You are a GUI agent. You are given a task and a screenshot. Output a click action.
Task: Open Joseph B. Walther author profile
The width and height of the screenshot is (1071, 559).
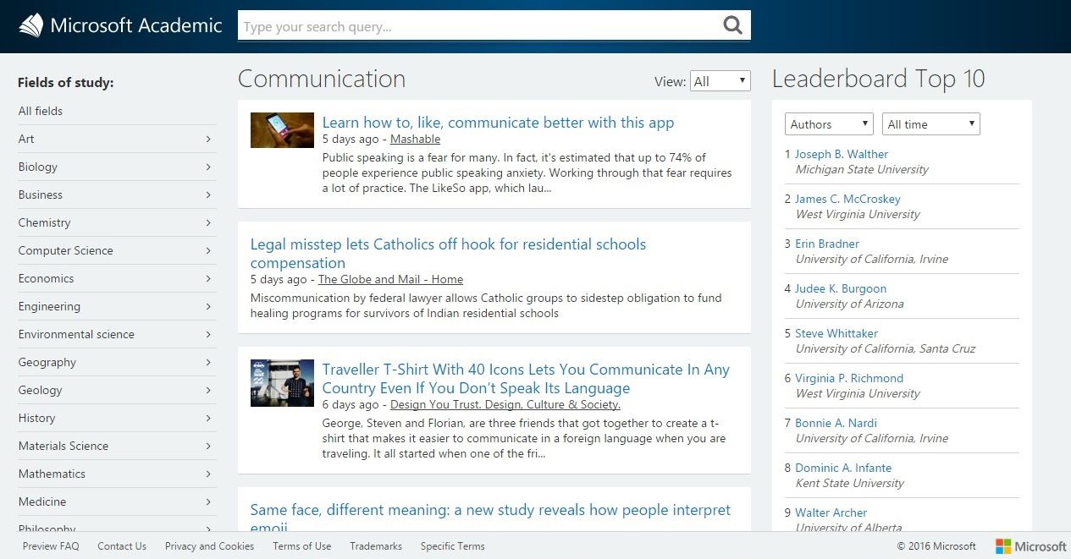(x=841, y=154)
